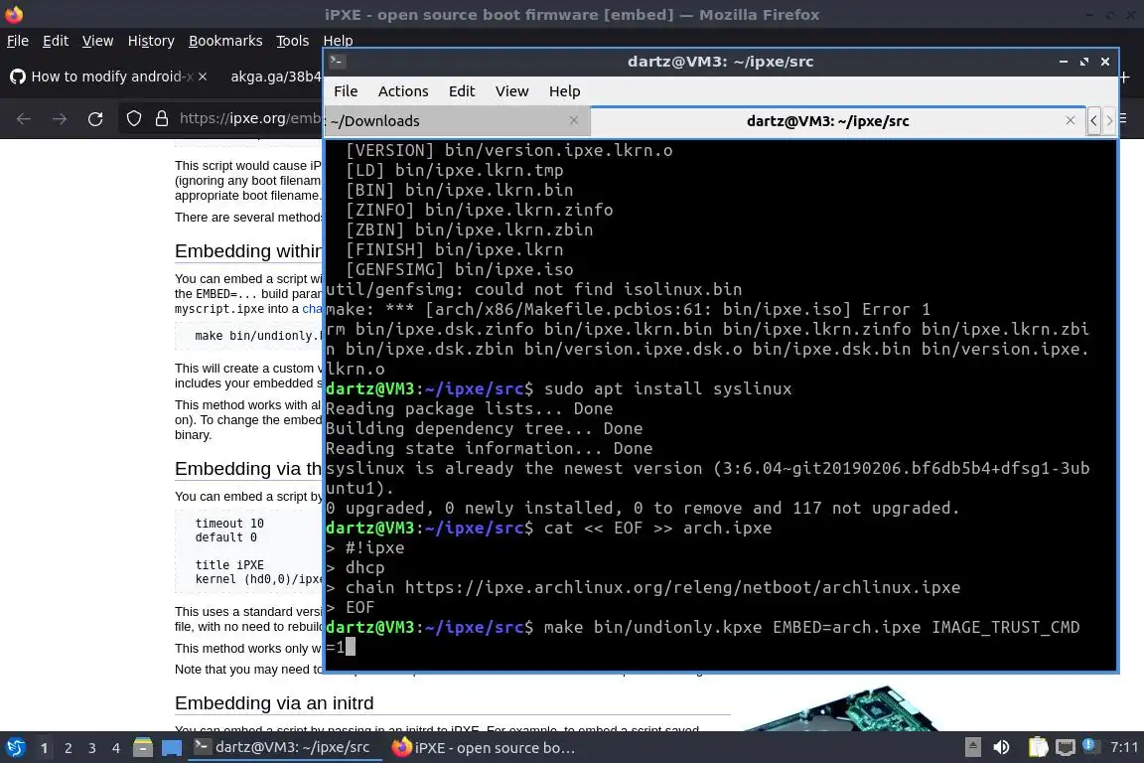This screenshot has width=1144, height=763.
Task: Click the padlock site security icon
Action: (x=162, y=118)
